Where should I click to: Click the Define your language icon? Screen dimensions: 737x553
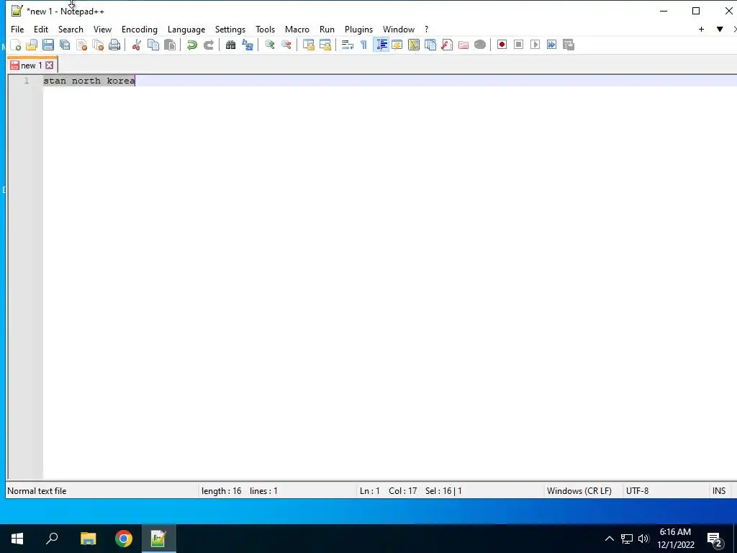tap(397, 45)
